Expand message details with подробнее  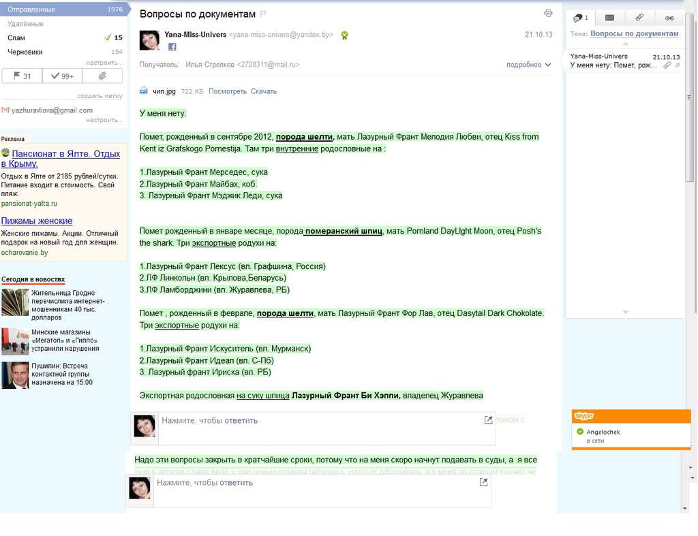point(528,65)
